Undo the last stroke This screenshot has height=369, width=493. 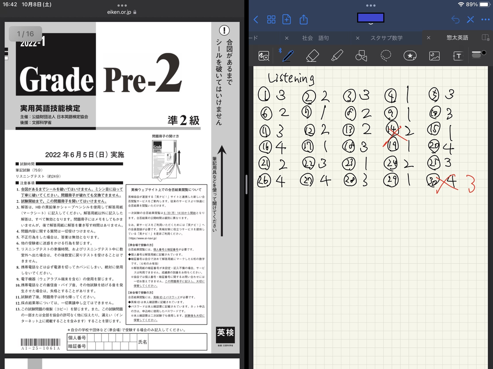[x=455, y=19]
